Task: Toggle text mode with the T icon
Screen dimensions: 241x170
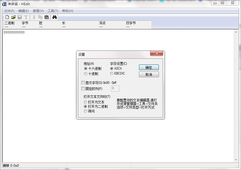Action: [26, 17]
